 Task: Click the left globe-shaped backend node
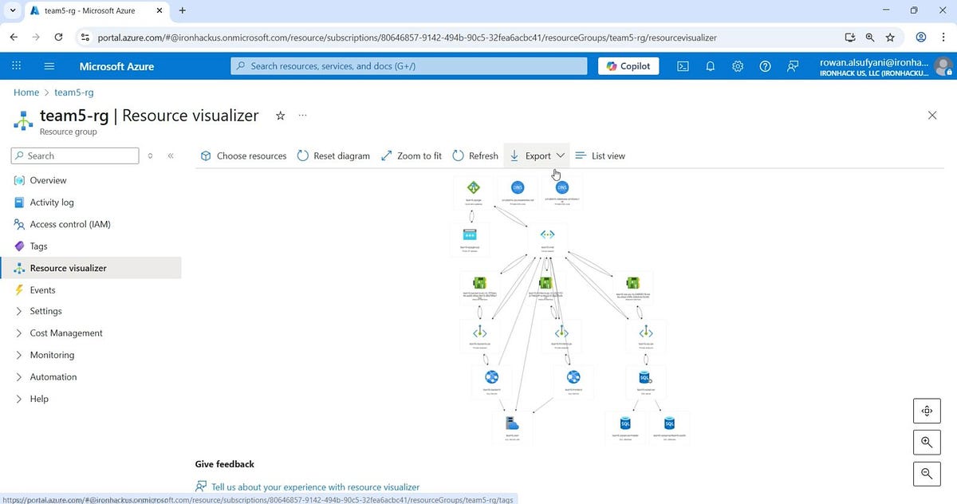click(x=491, y=376)
